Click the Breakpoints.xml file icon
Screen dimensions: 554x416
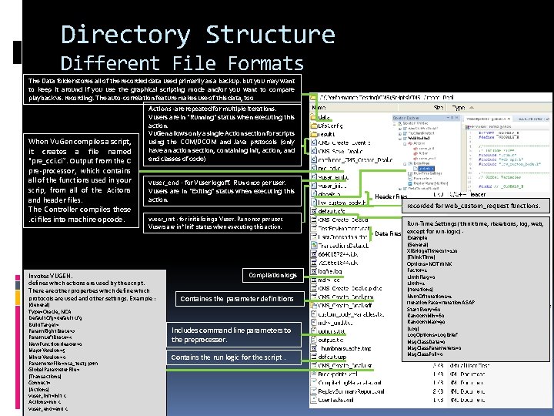tap(313, 374)
